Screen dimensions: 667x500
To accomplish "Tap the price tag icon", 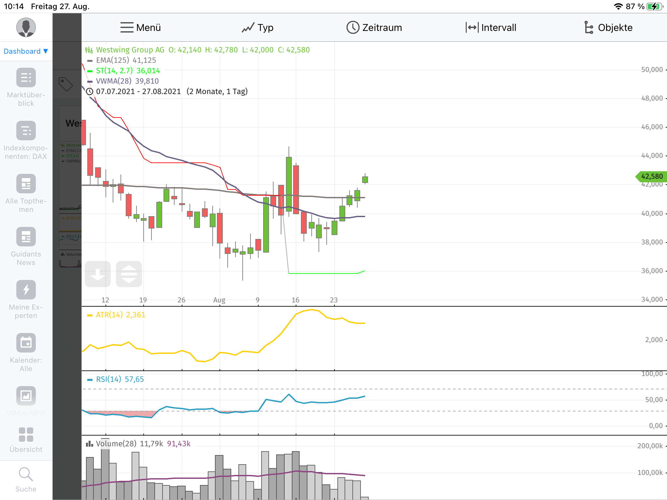I will 66,84.
